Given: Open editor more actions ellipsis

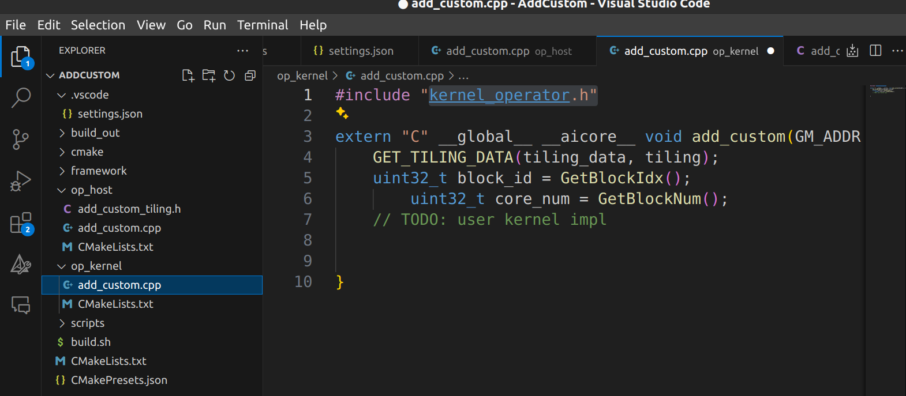Looking at the screenshot, I should point(897,51).
